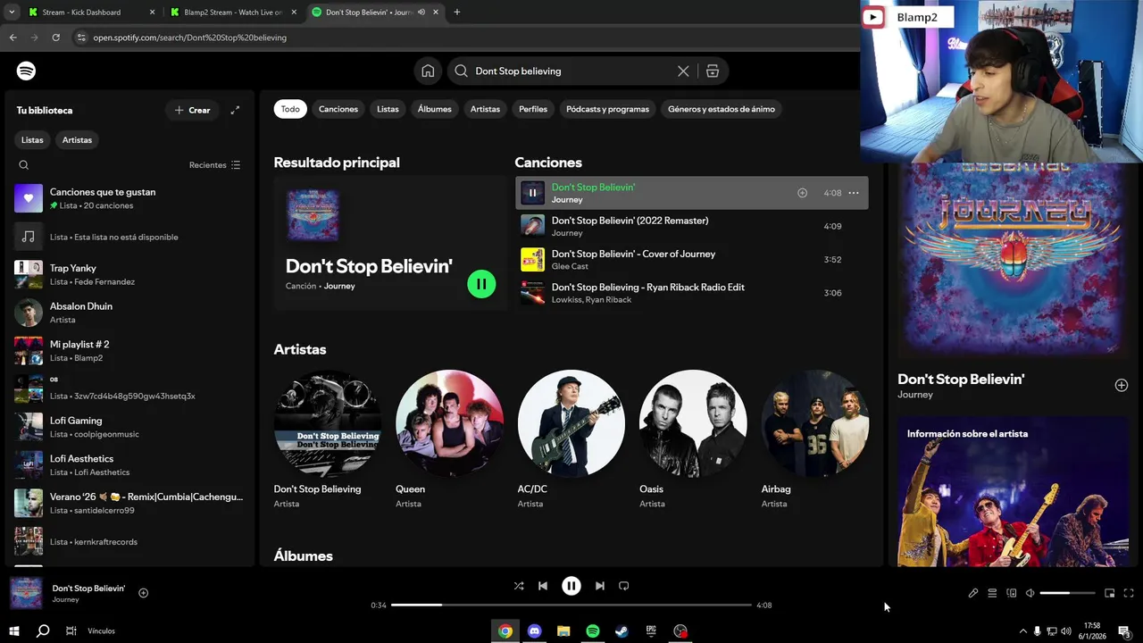Pause the first Don't Stop Believin' song row
Image resolution: width=1143 pixels, height=643 pixels.
(532, 193)
